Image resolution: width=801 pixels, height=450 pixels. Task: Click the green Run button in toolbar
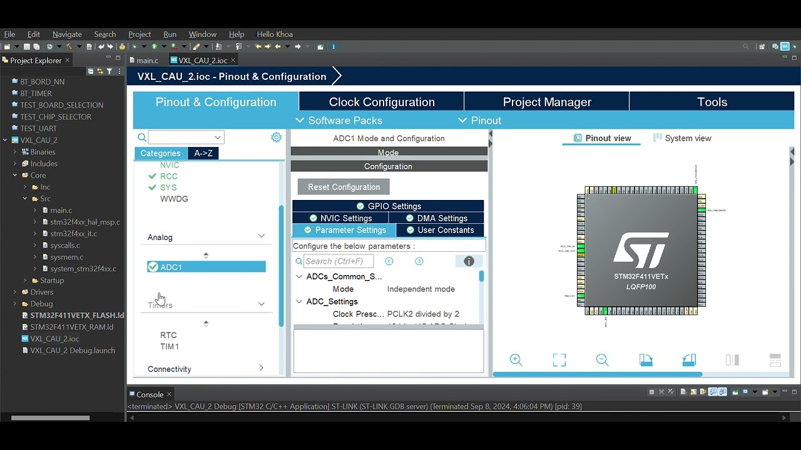pos(154,46)
